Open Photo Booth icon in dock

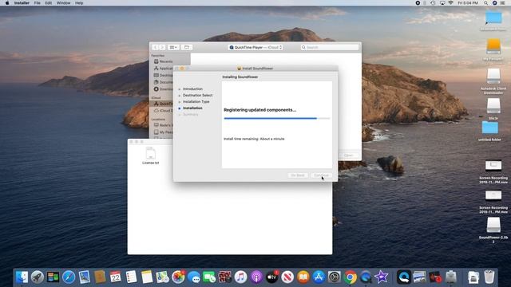click(x=225, y=277)
